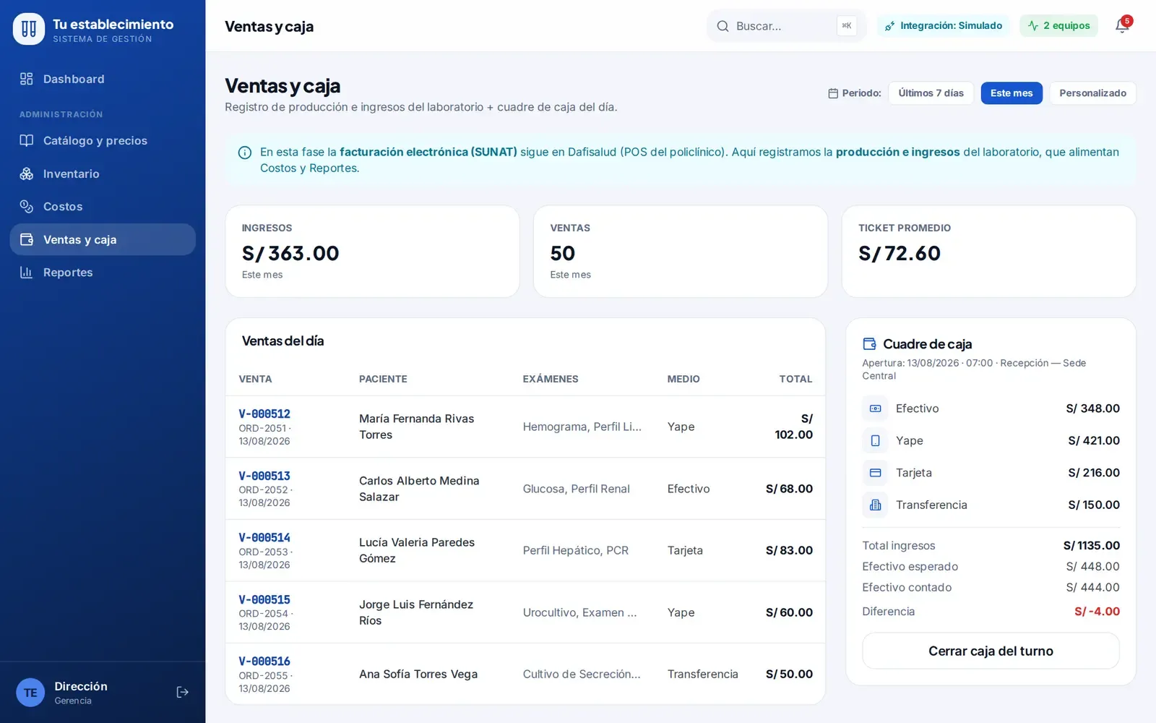Image resolution: width=1156 pixels, height=723 pixels.
Task: Click patient Carlos Alberto Medina Salazar
Action: (419, 489)
